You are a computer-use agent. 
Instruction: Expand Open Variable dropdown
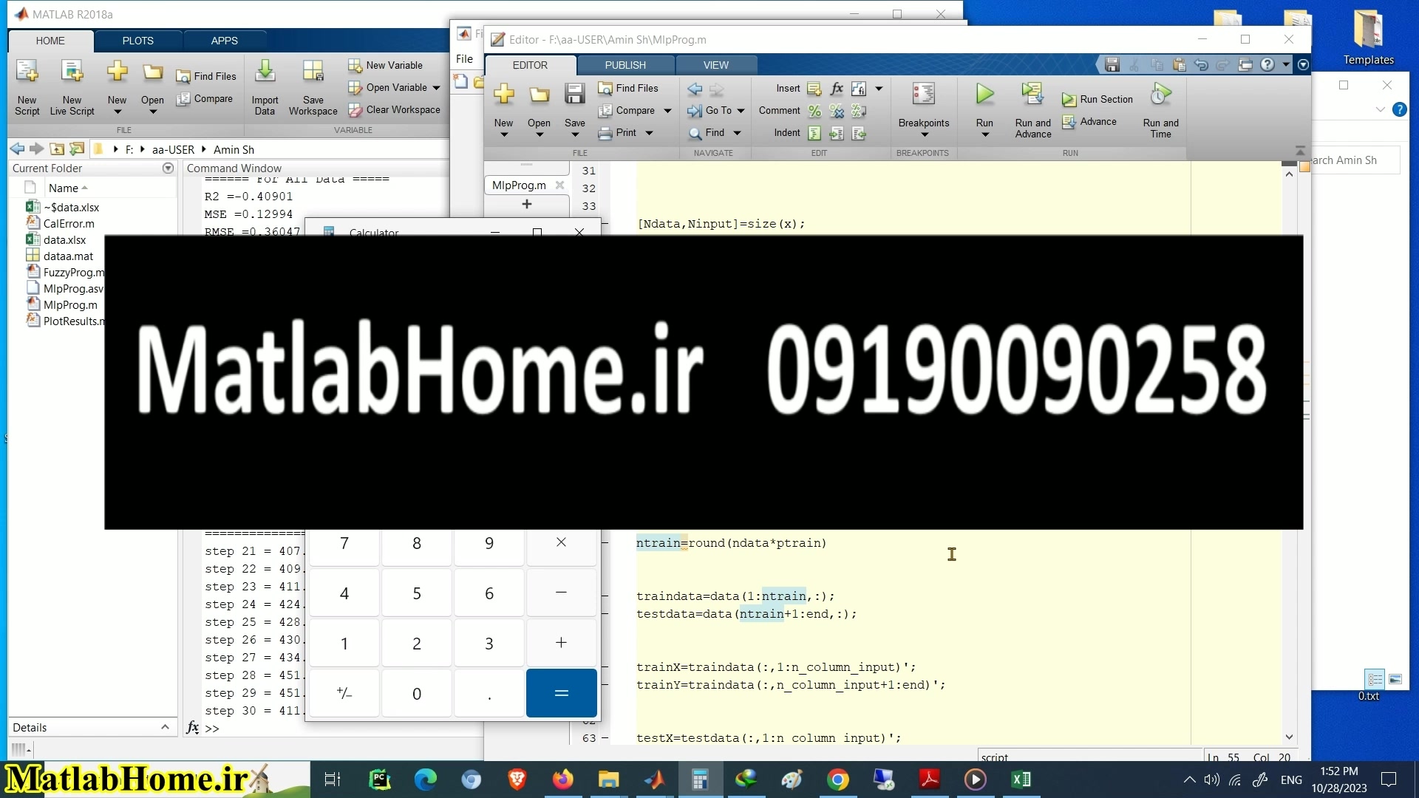click(436, 88)
